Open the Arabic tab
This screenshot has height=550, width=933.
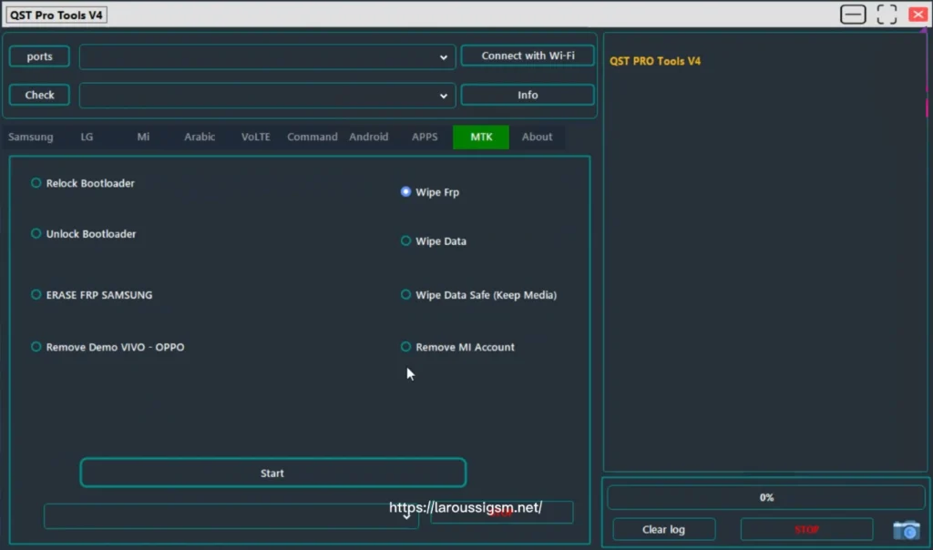pyautogui.click(x=200, y=137)
